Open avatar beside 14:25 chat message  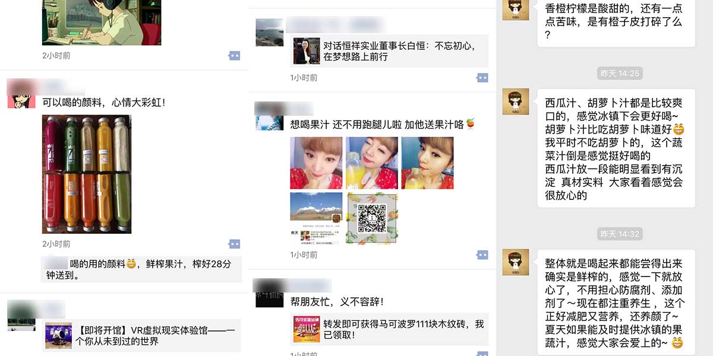[516, 101]
